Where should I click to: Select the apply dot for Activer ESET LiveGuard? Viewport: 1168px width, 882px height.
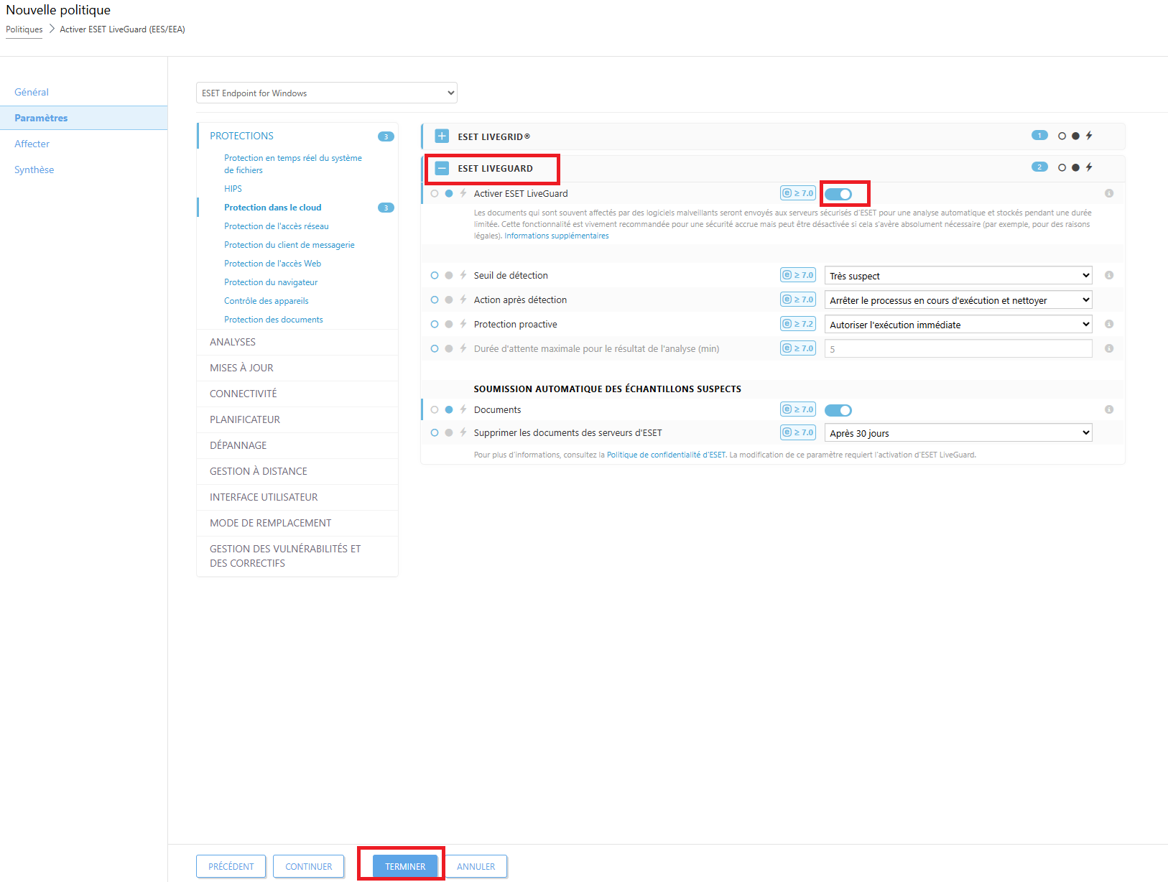[449, 193]
